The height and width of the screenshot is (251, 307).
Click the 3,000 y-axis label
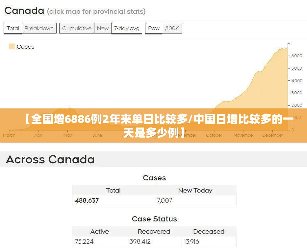coord(297,93)
